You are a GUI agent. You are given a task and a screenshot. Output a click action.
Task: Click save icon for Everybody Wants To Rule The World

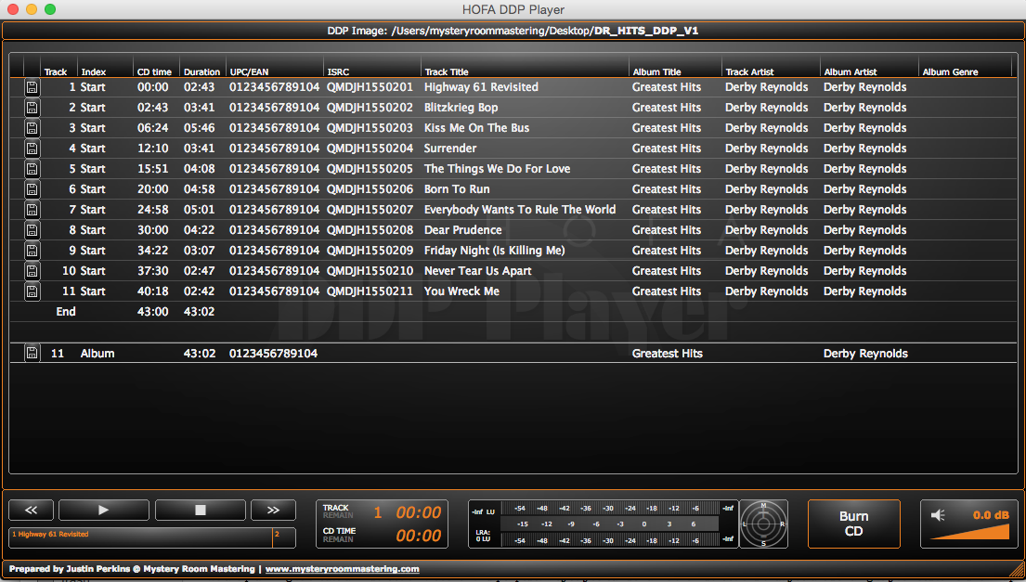click(x=32, y=210)
